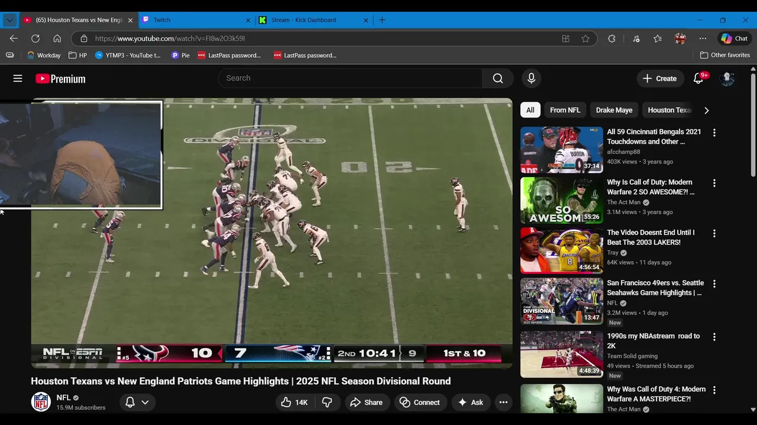The image size is (757, 425).
Task: Click the webcam overlay in video corner
Action: (x=80, y=155)
